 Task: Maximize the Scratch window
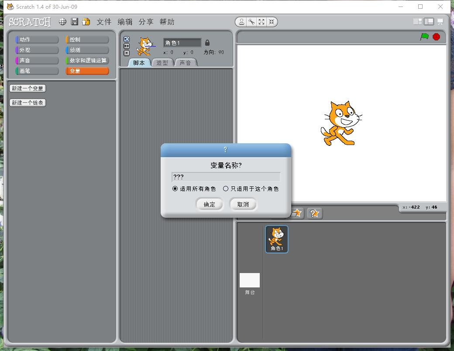420,7
